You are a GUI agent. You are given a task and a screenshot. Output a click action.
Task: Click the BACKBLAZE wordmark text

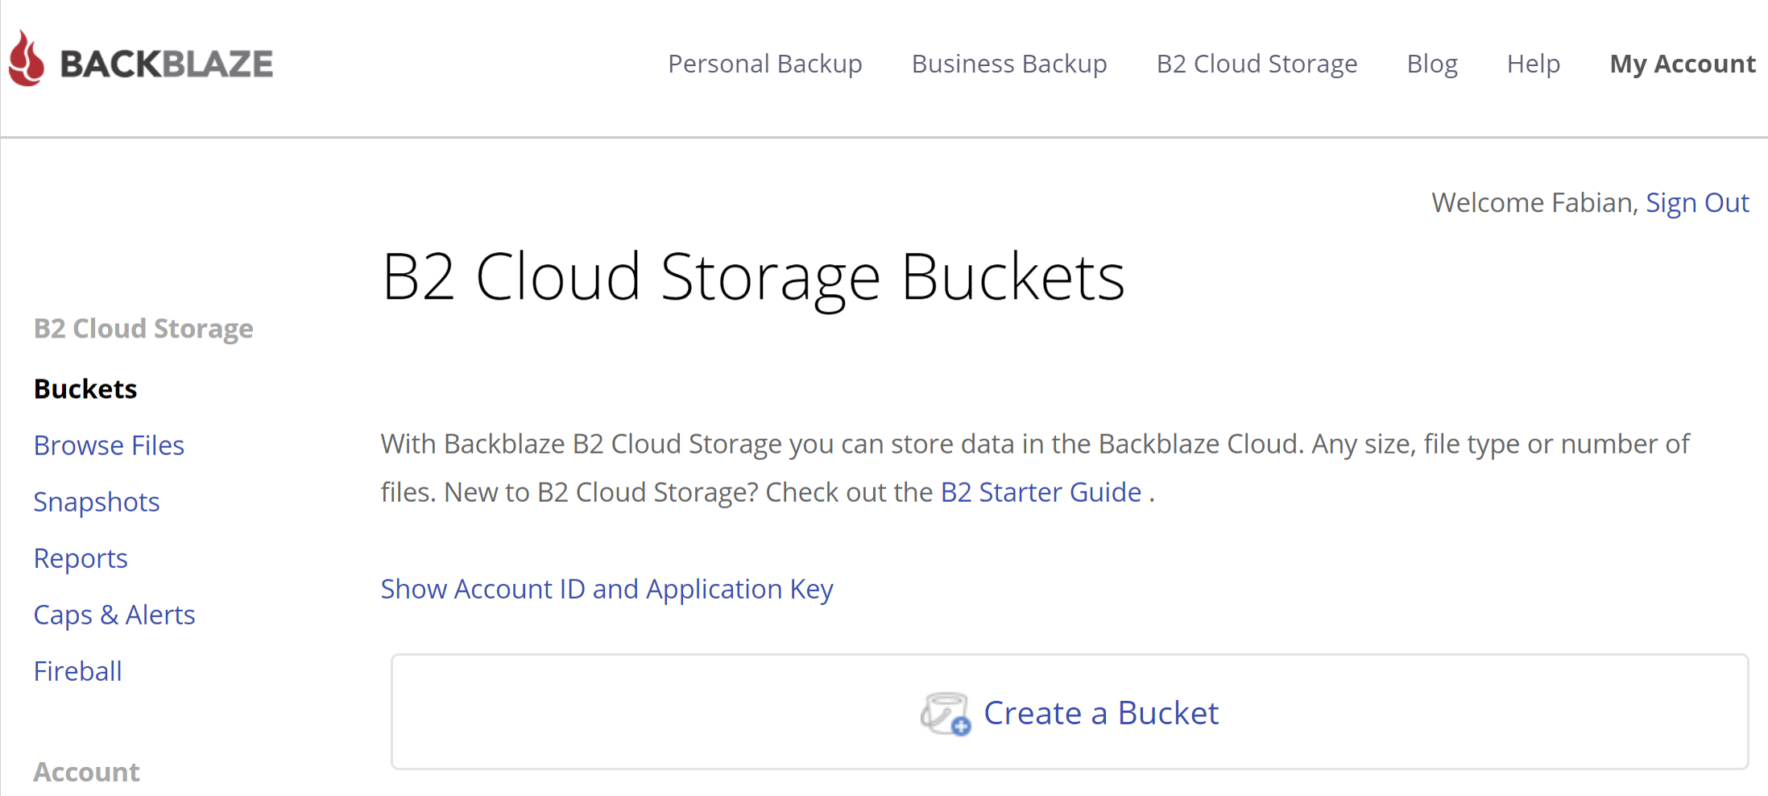click(x=167, y=64)
